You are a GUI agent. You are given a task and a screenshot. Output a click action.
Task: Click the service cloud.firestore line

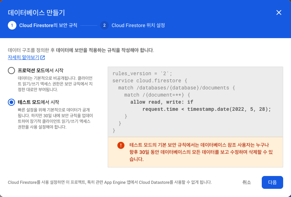click(x=150, y=81)
